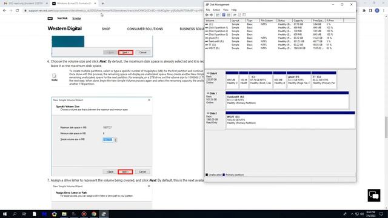Open the View menu in Disk Management
This screenshot has height=218, width=388.
click(226, 10)
